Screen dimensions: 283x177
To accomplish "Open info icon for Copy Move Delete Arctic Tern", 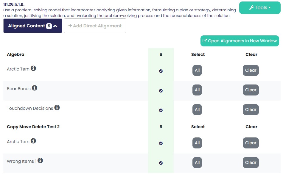I will [33, 141].
